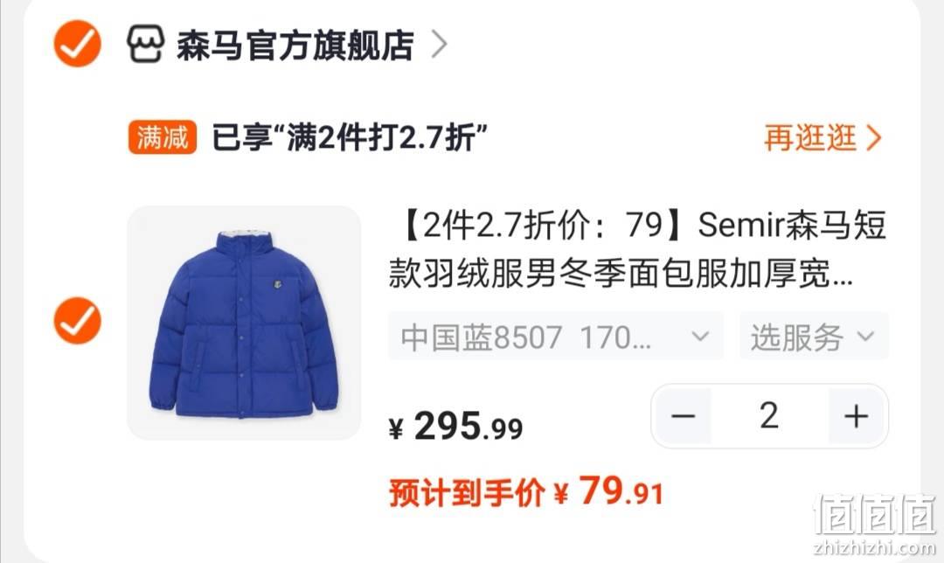Screen dimensions: 944x563
Task: Click the ¥295.99 item price
Action: (x=455, y=427)
